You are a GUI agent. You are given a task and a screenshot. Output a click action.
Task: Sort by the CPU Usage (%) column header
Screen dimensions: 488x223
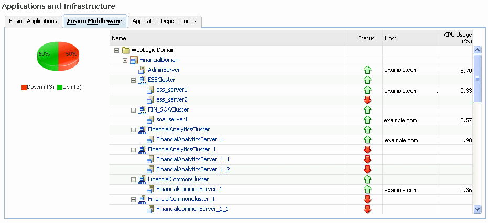(456, 38)
